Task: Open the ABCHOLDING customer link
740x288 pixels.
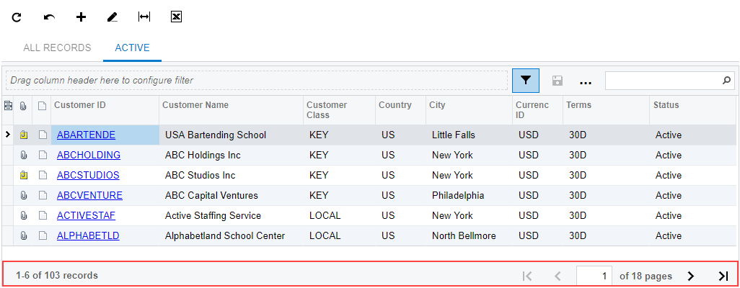Action: point(89,155)
